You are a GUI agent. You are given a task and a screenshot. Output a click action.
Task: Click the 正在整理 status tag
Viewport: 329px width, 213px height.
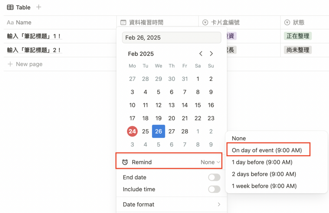[298, 36]
